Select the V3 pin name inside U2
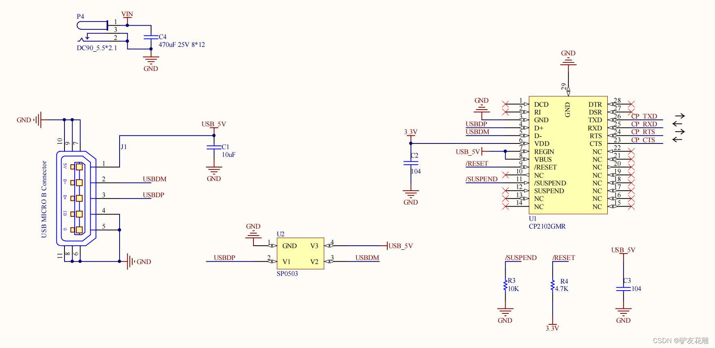The height and width of the screenshot is (348, 715). 314,246
